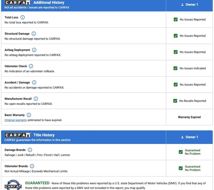214x190 pixels.
Task: Click the Airbag Deployment green checkmark
Action: pyautogui.click(x=176, y=52)
